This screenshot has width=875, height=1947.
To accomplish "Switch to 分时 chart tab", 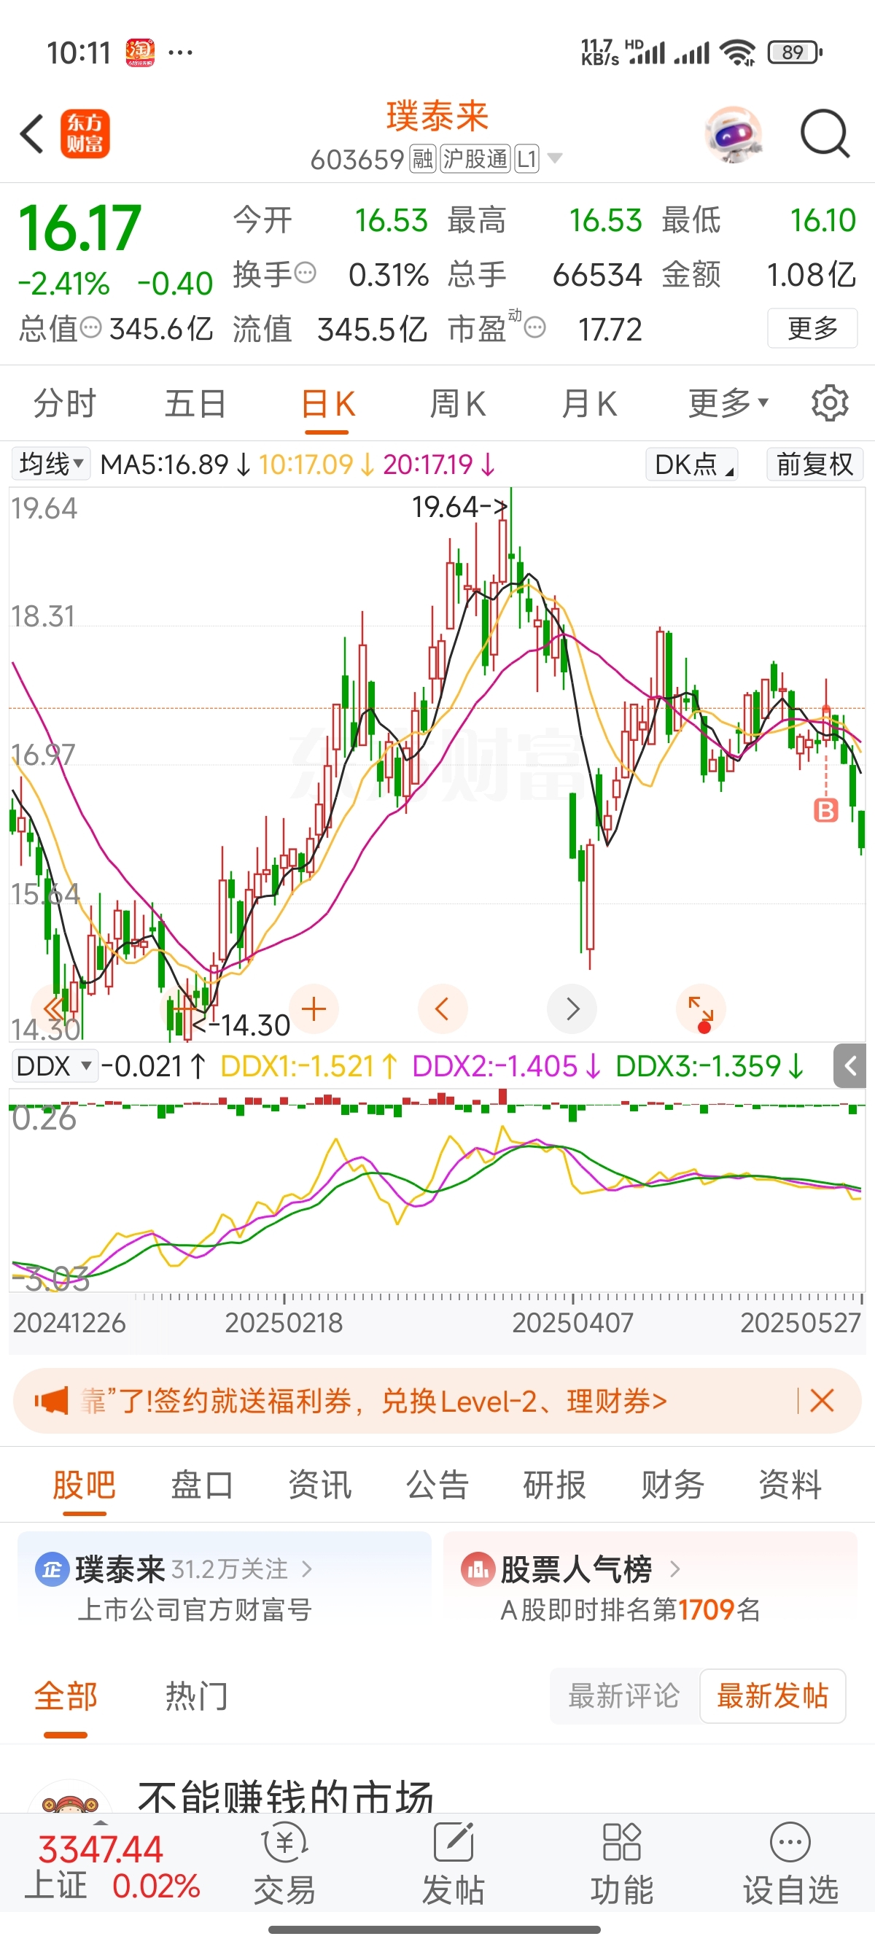I will (x=65, y=403).
